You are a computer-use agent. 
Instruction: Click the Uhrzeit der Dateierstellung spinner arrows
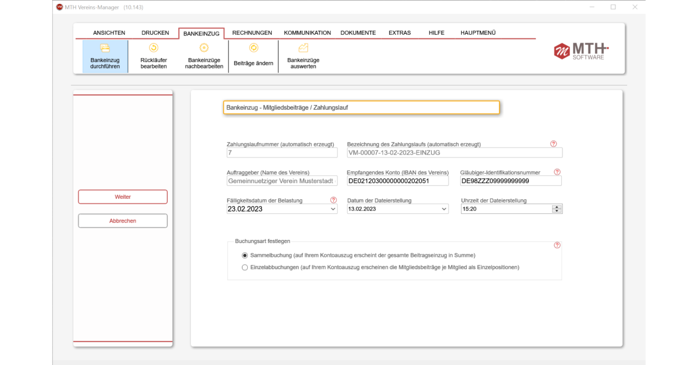(557, 209)
